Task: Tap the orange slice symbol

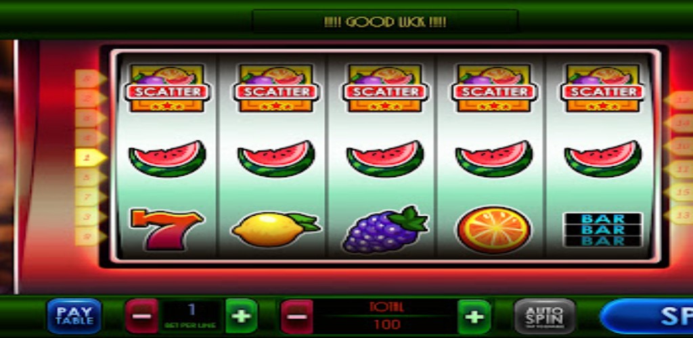Action: pyautogui.click(x=493, y=229)
